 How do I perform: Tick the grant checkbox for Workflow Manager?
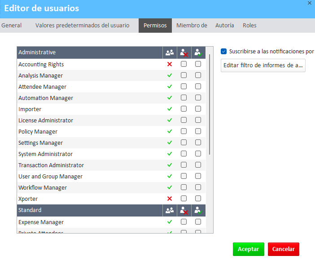click(x=198, y=187)
